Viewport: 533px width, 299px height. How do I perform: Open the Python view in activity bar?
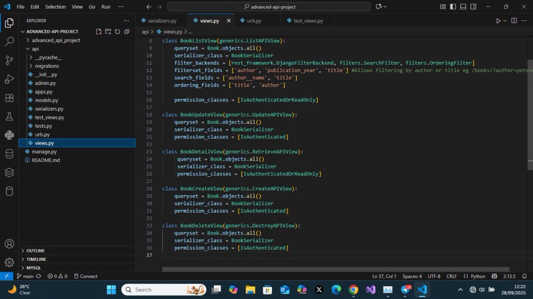coord(9,135)
